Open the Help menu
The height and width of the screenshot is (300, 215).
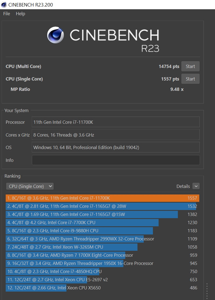pyautogui.click(x=20, y=14)
